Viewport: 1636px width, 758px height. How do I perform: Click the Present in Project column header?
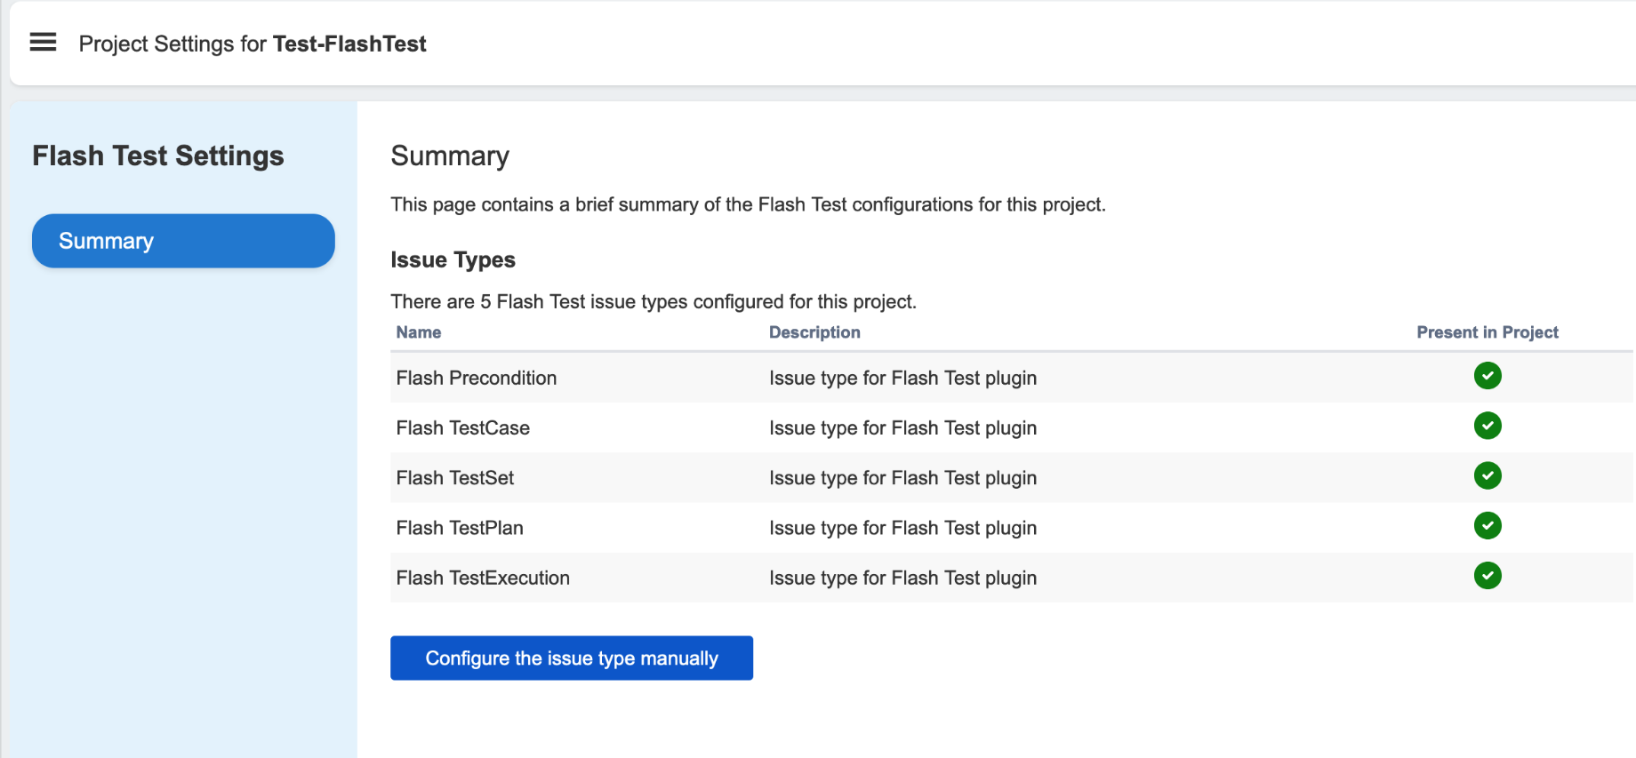[1487, 332]
